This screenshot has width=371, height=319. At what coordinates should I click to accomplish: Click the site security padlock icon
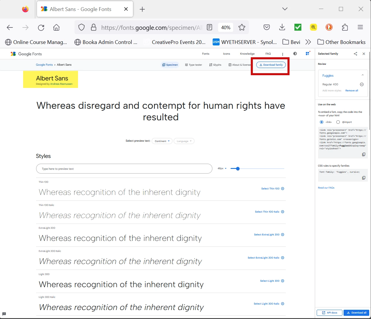coord(94,27)
